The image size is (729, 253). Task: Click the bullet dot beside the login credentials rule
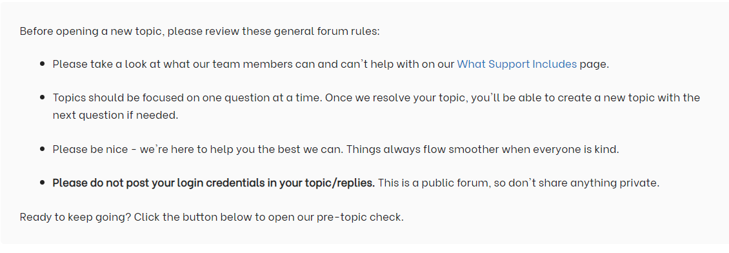coord(43,183)
